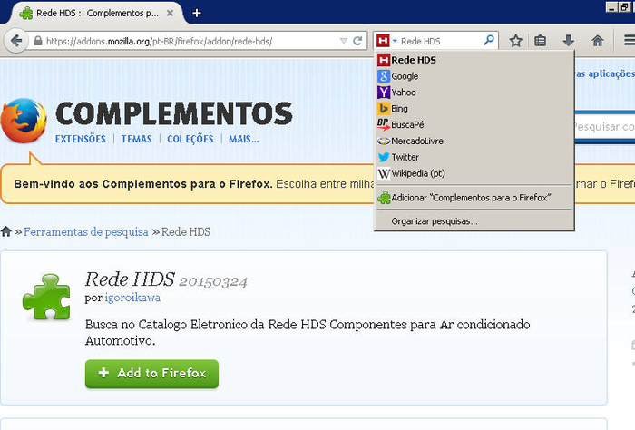This screenshot has height=430, width=635.
Task: Choose MercadoLivre search engine
Action: tap(474, 141)
